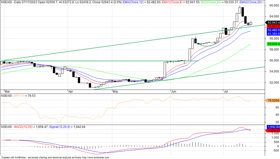Select the Mar label on the date axis
Image resolution: width=280 pixels, height=159 pixels.
tap(7, 92)
